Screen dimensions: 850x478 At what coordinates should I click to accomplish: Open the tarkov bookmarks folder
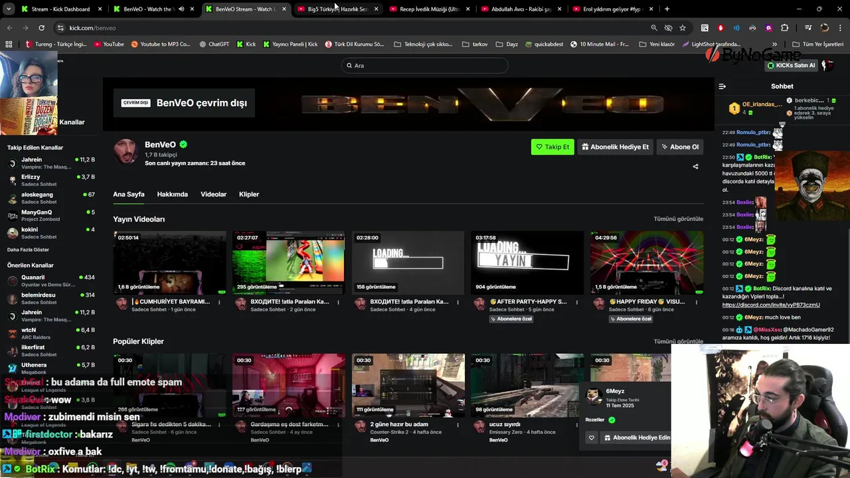[x=475, y=44]
